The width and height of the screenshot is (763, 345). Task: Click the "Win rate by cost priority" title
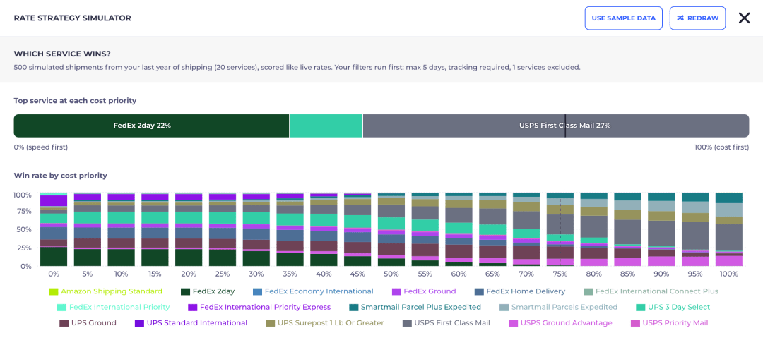click(60, 176)
